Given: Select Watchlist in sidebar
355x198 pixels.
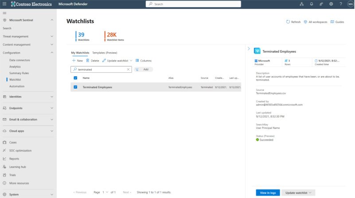Looking at the screenshot, I should (15, 80).
